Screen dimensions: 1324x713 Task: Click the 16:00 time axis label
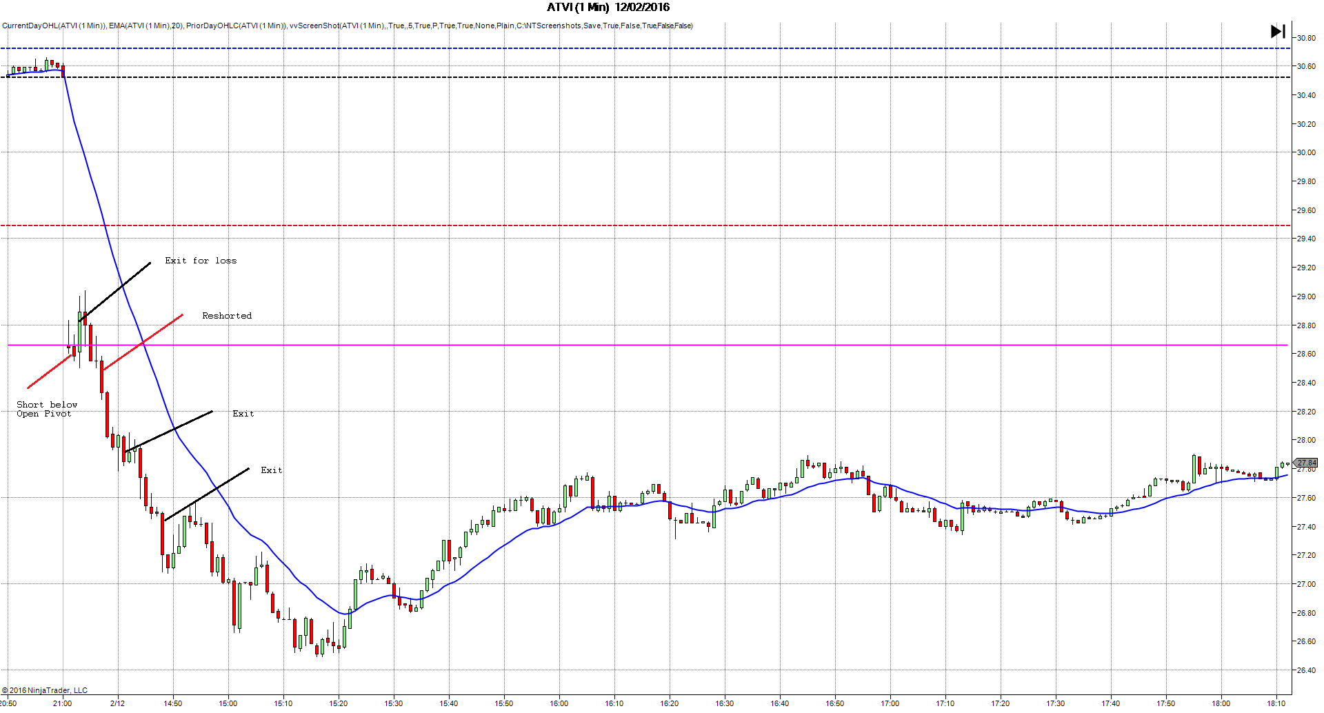pyautogui.click(x=559, y=703)
